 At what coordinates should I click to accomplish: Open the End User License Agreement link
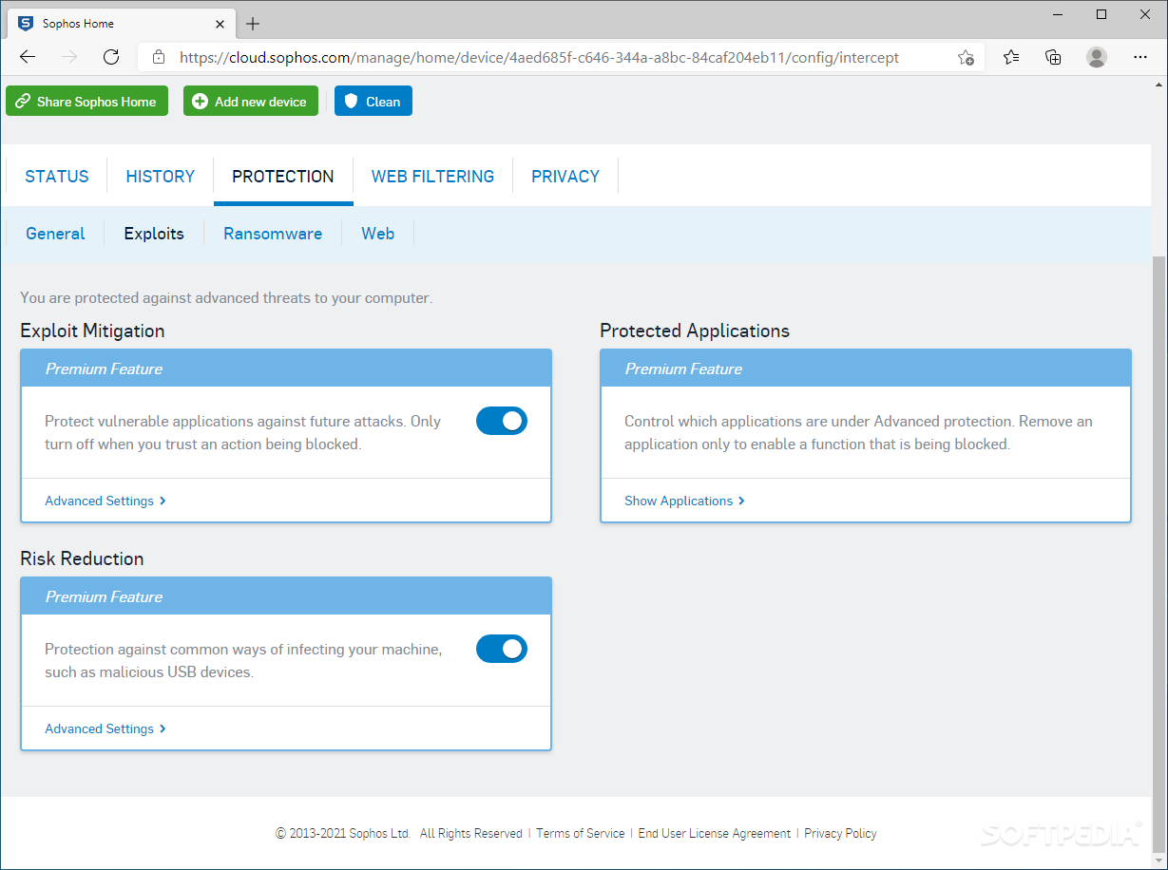pos(715,833)
